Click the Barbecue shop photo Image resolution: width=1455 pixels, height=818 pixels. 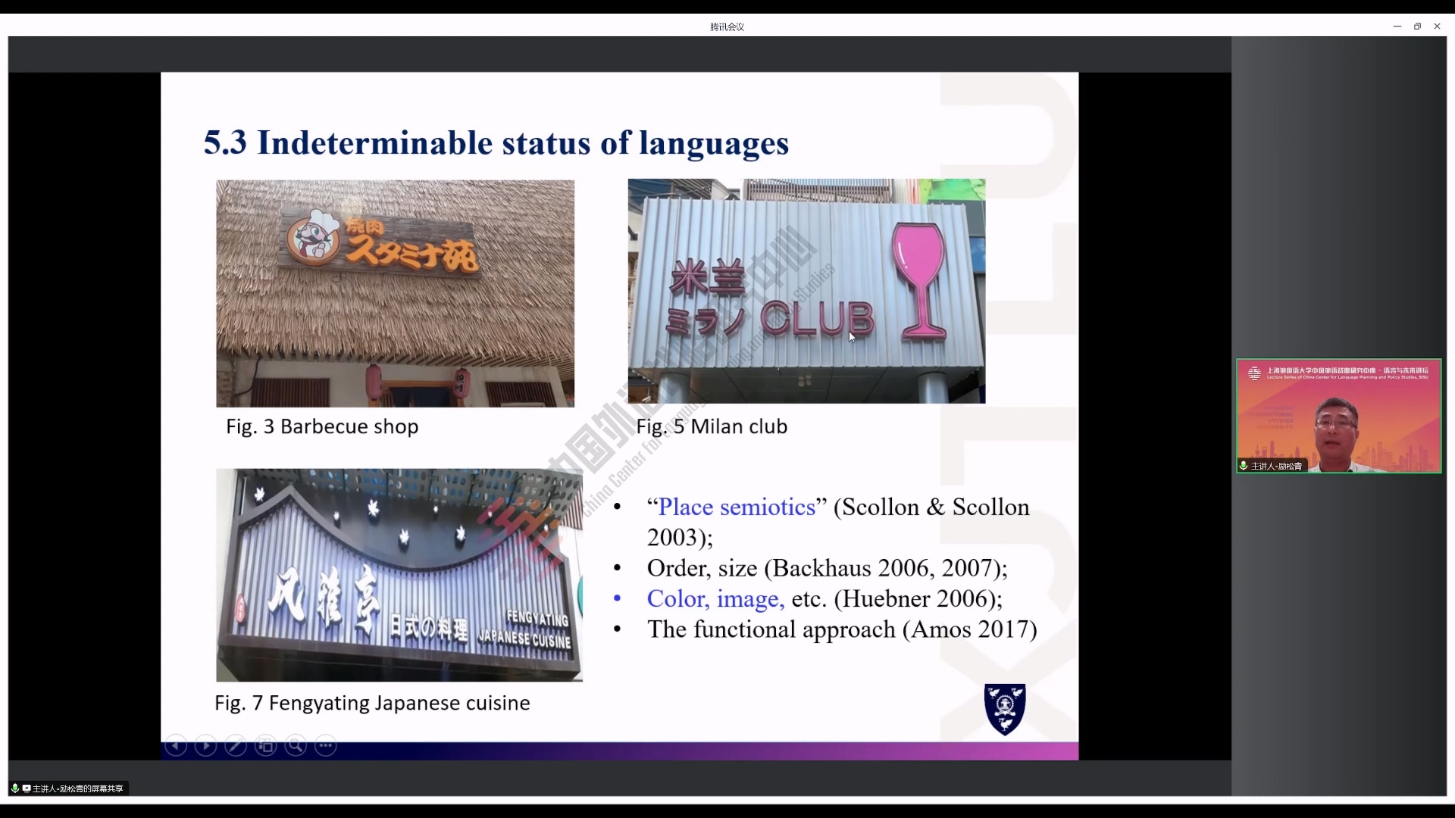395,293
